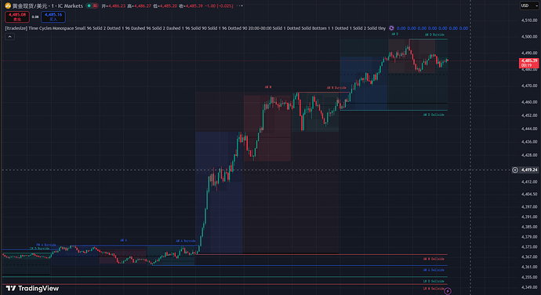Viewport: 541px width, 295px height.
Task: Select the AM A Sellside level label
Action: pos(434,270)
